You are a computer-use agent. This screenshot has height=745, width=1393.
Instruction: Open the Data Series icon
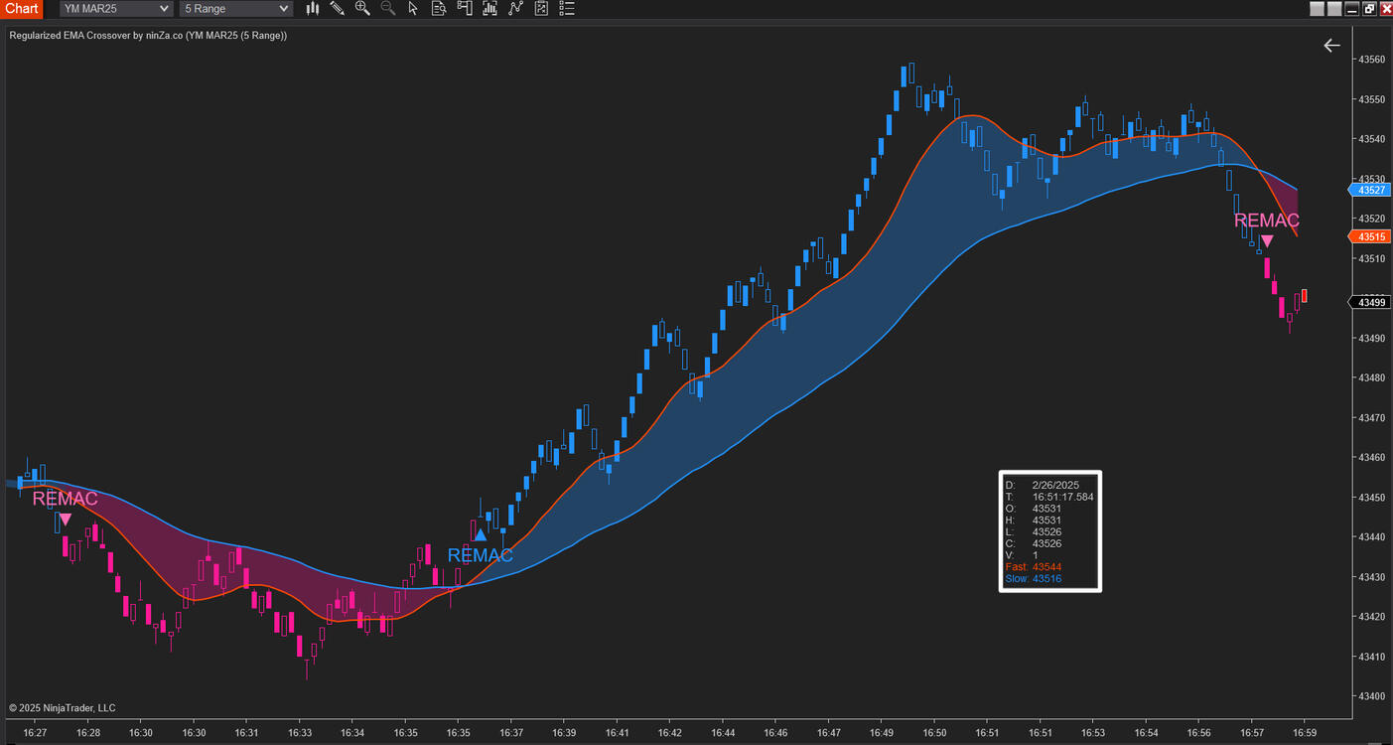click(x=489, y=9)
